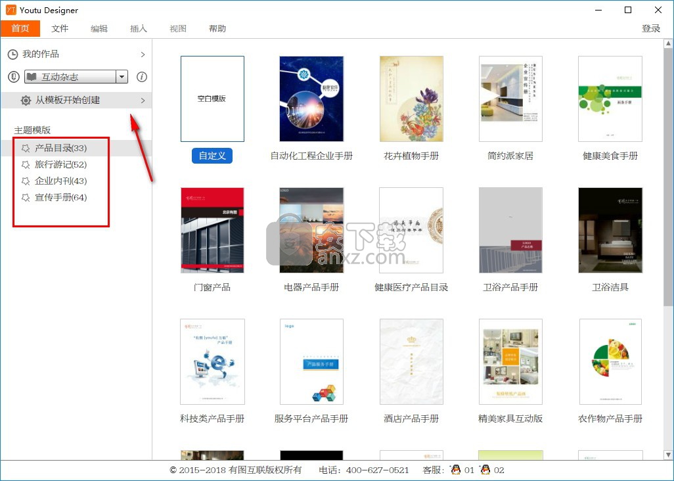Select 产品目录(33) theme category
Screen dimensions: 674x481
60,149
